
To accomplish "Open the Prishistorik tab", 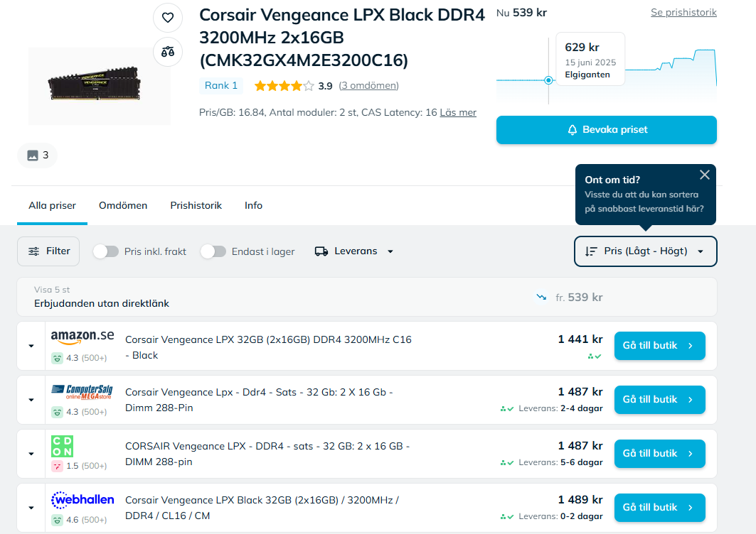I will click(196, 205).
